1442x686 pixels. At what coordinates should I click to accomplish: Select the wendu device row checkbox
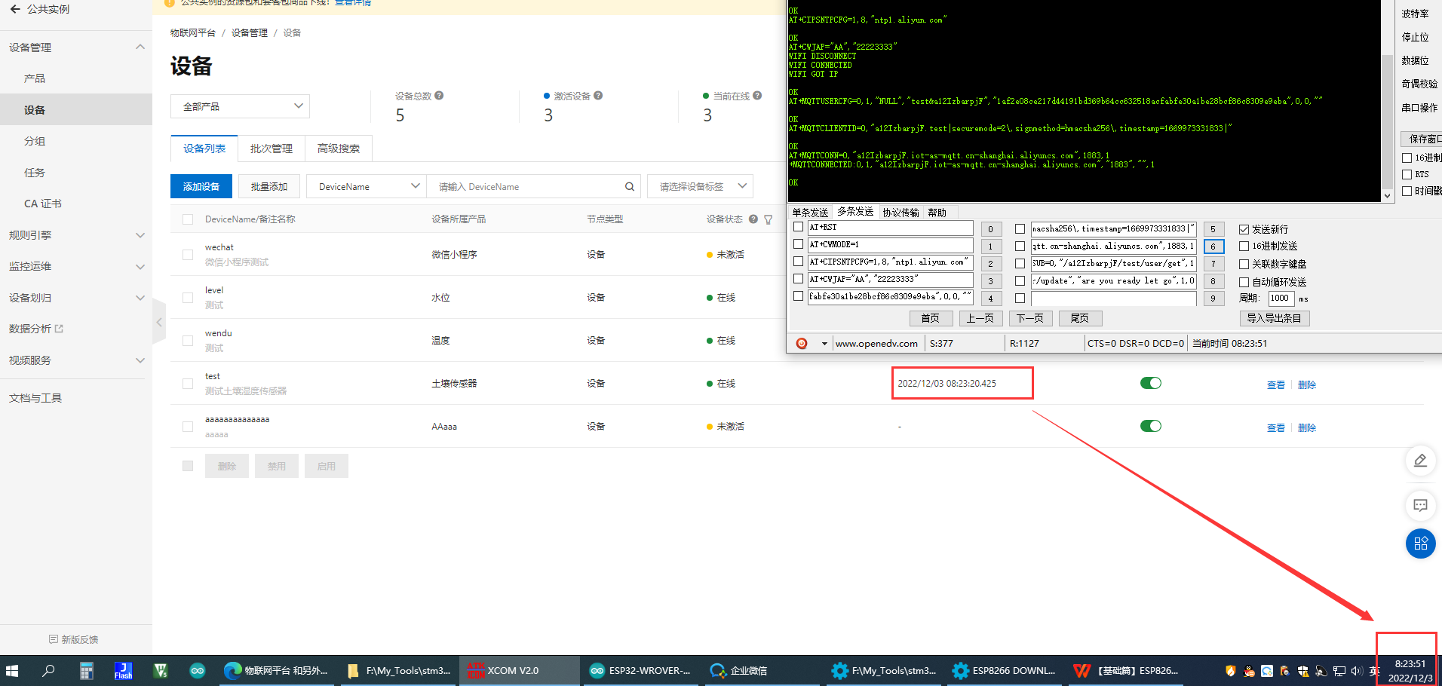tap(188, 341)
